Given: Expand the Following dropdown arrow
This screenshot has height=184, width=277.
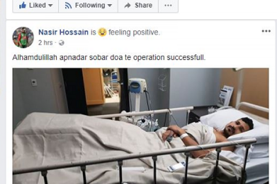Looking at the screenshot, I should 110,6.
